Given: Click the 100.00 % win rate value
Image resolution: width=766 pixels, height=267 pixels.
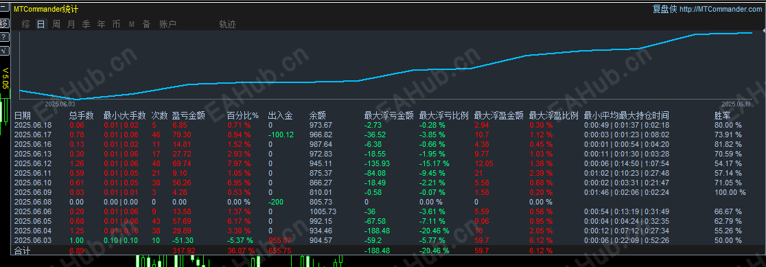Looking at the screenshot, I should 730,191.
